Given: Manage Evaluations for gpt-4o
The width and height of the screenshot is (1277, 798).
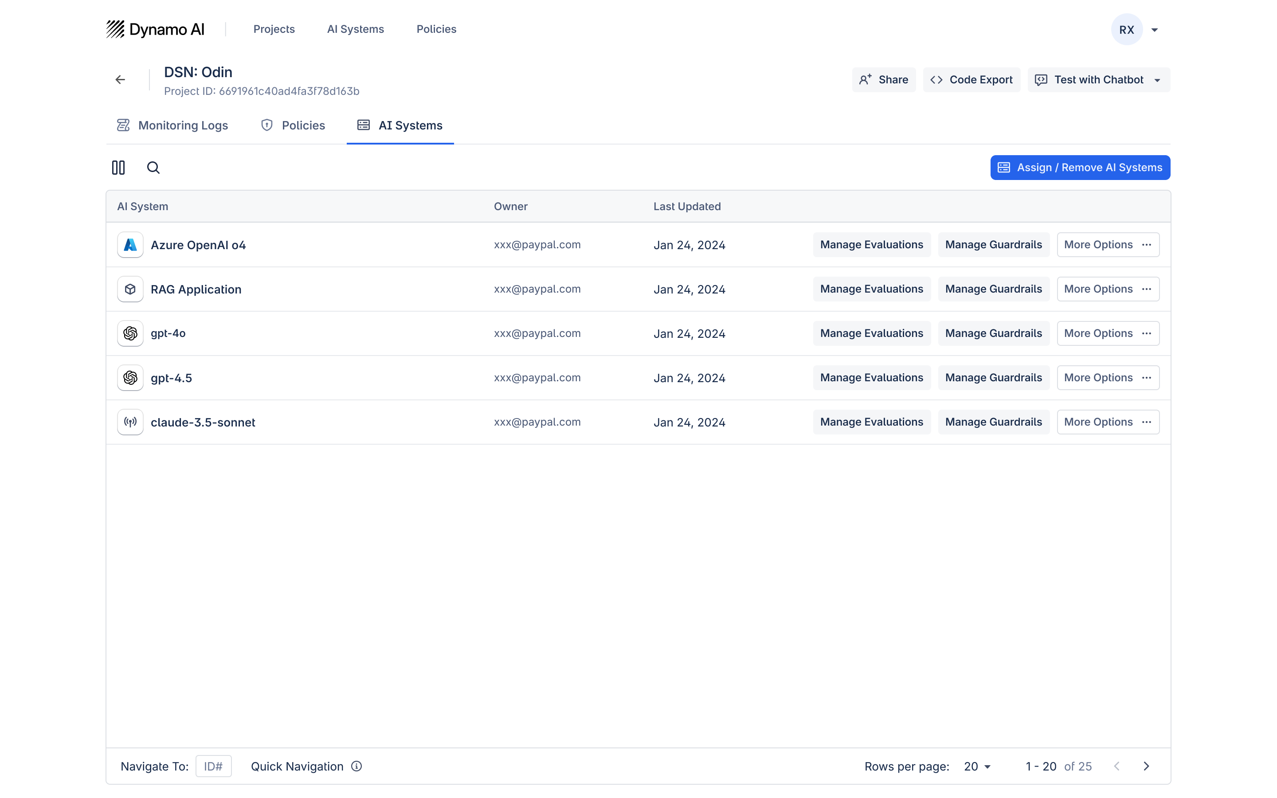Looking at the screenshot, I should click(x=872, y=333).
